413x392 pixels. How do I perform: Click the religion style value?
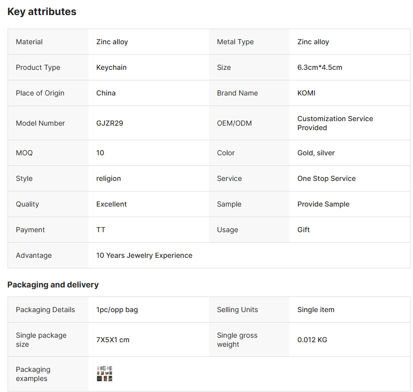(109, 179)
